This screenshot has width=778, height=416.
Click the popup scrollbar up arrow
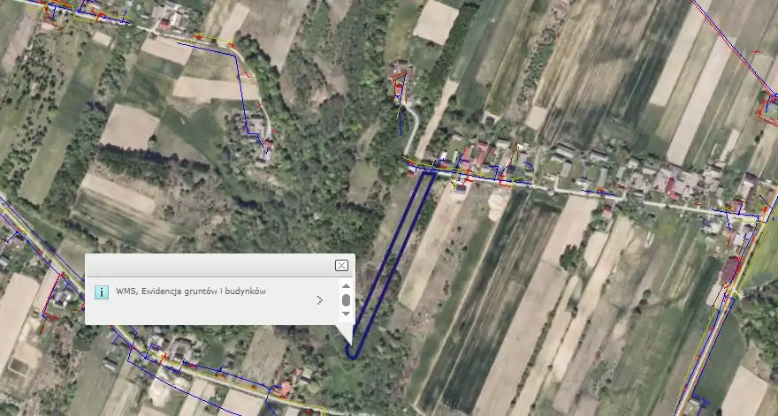pos(346,286)
